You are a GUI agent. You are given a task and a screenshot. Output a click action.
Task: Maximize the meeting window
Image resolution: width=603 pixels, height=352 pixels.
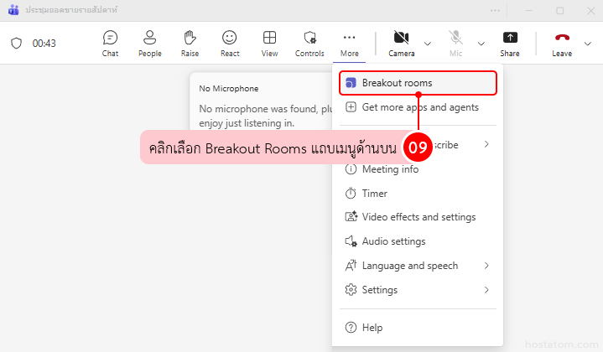[560, 10]
